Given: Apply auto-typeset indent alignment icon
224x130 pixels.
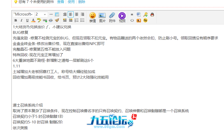Looking at the screenshot, I should point(65,14).
